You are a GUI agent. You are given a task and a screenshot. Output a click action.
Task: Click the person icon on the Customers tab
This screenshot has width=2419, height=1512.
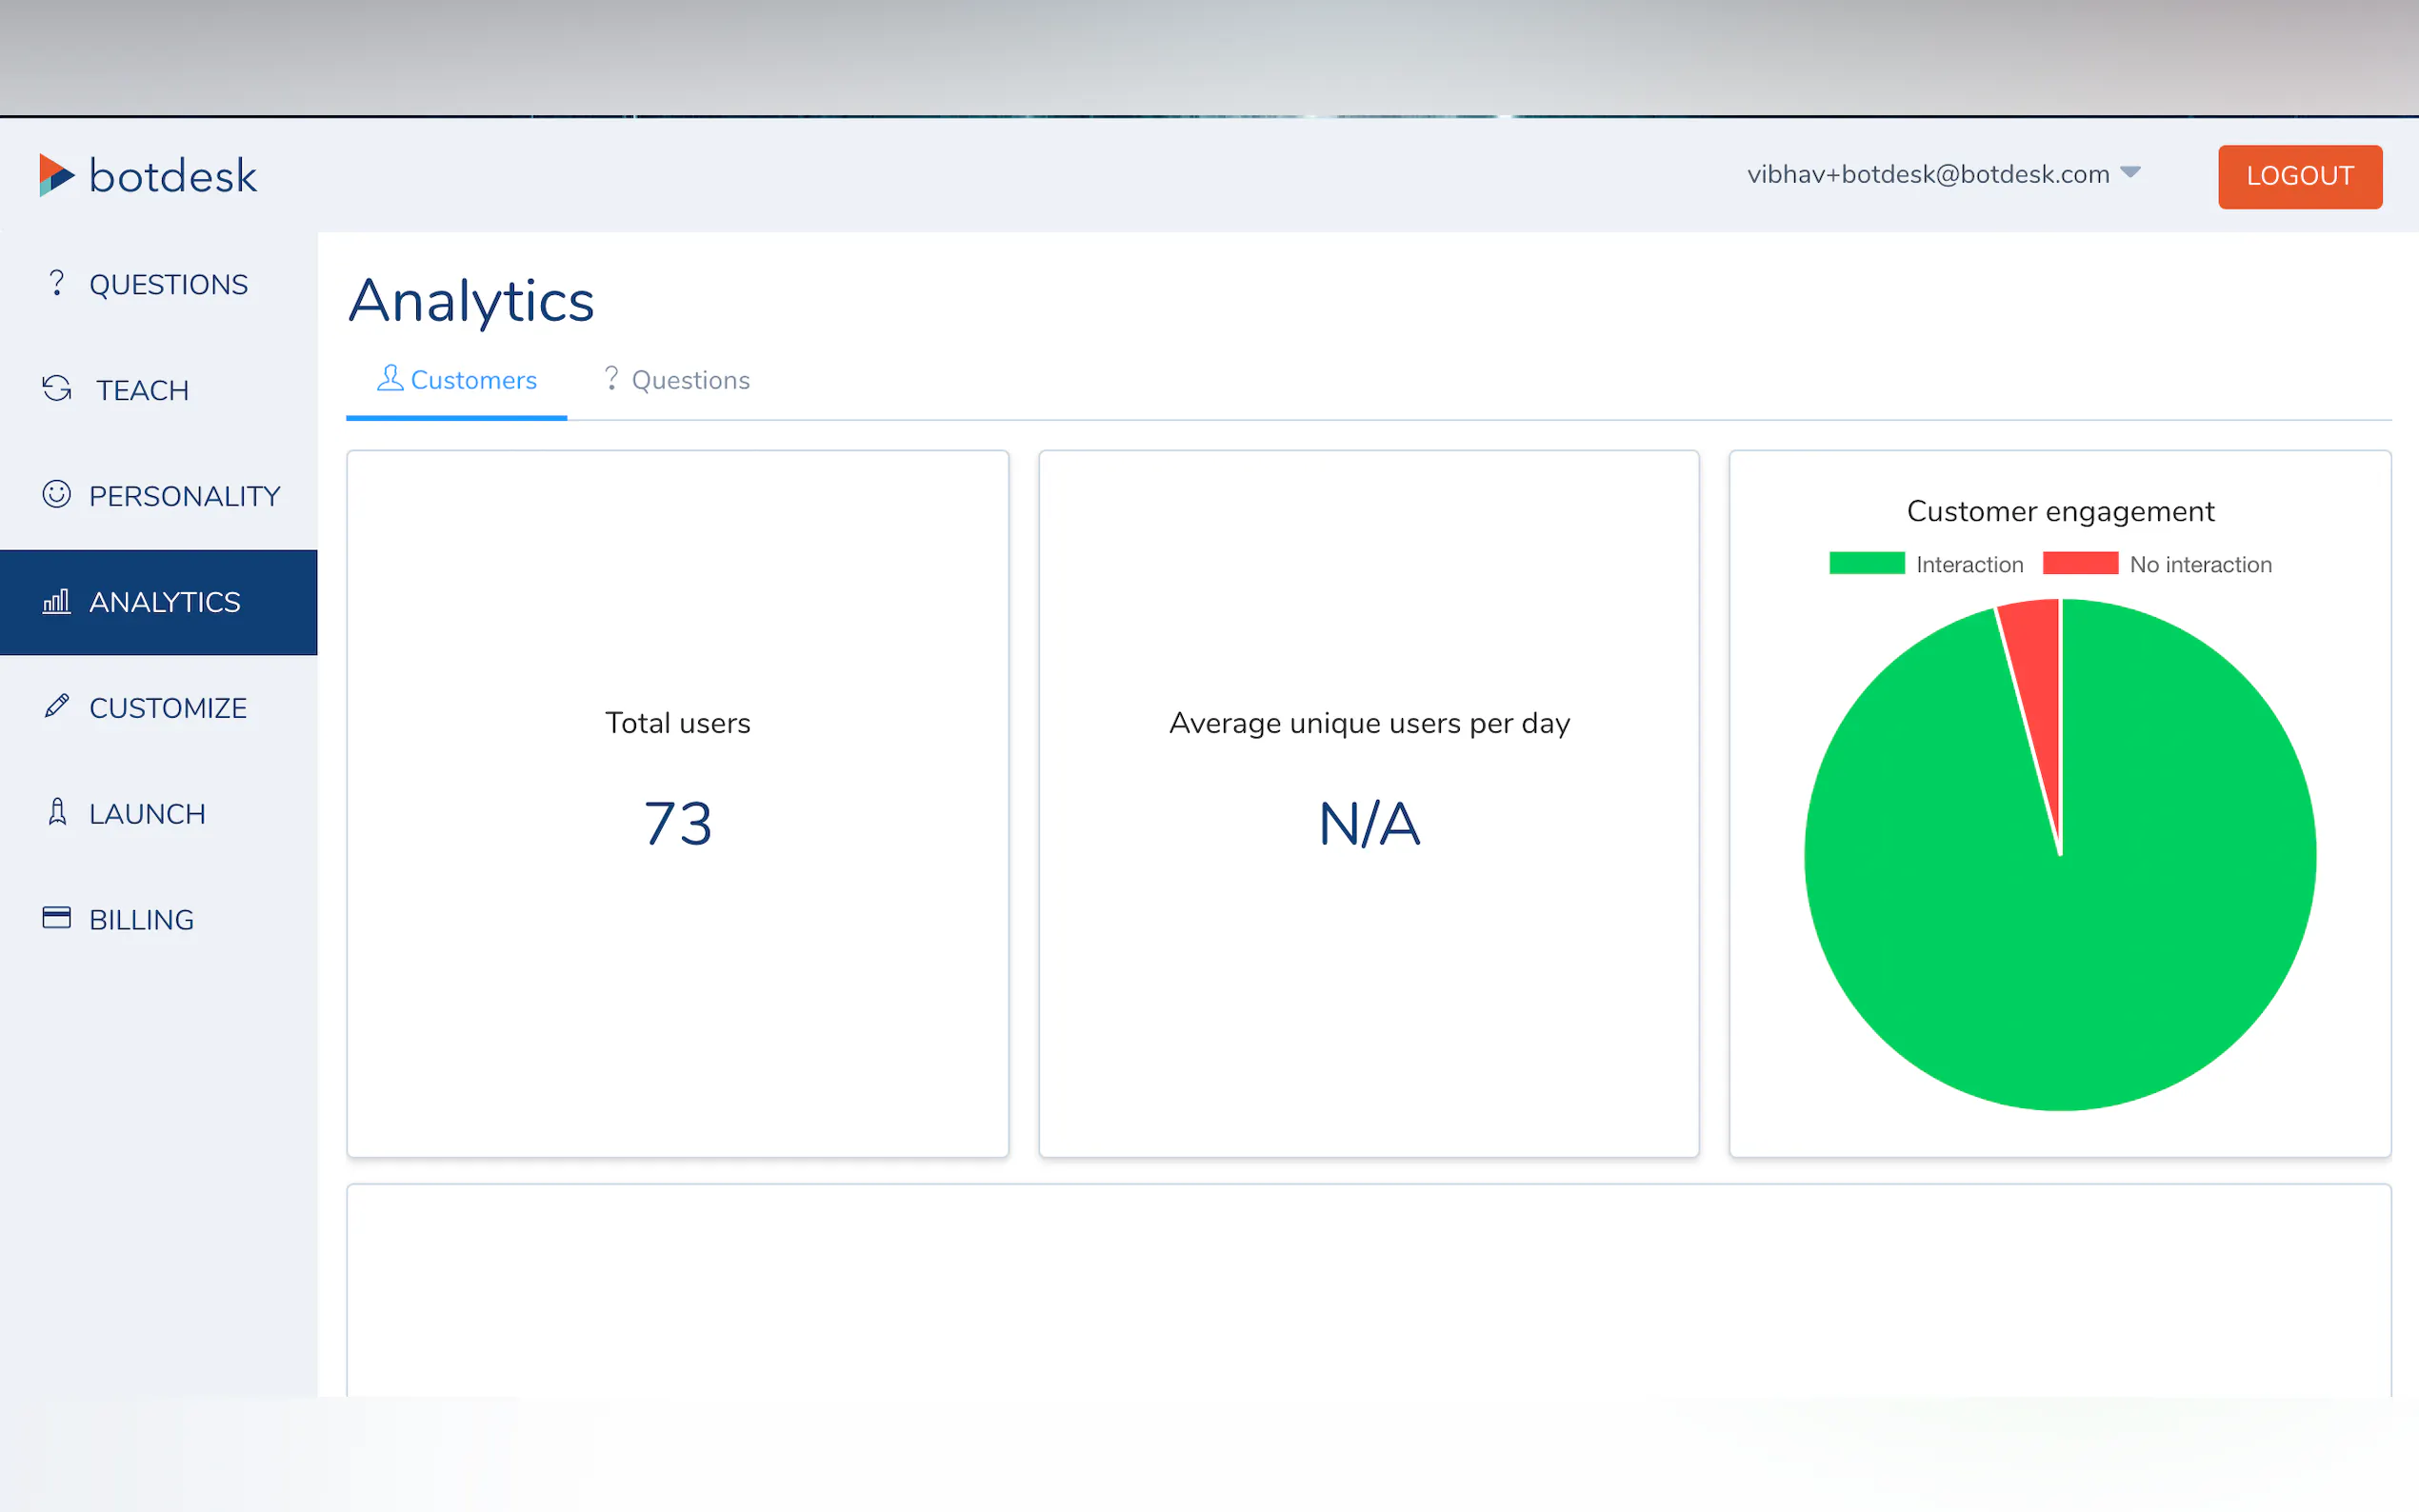coord(390,378)
